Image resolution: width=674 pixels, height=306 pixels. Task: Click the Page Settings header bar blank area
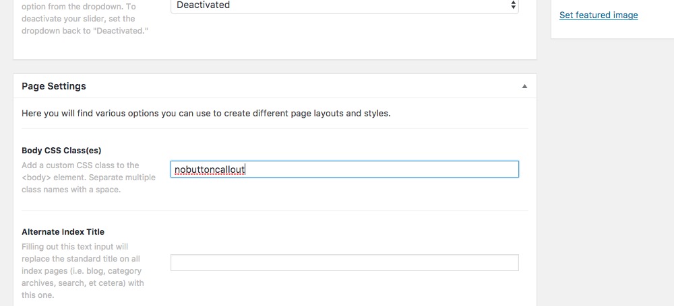[301, 86]
